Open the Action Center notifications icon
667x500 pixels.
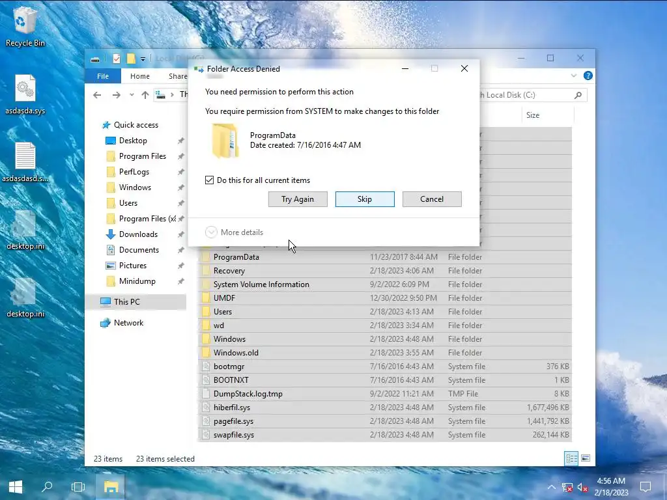646,487
